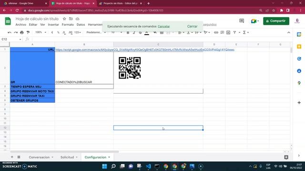Image resolution: width=305 pixels, height=171 pixels.
Task: Apply percent format icon
Action: point(58,32)
